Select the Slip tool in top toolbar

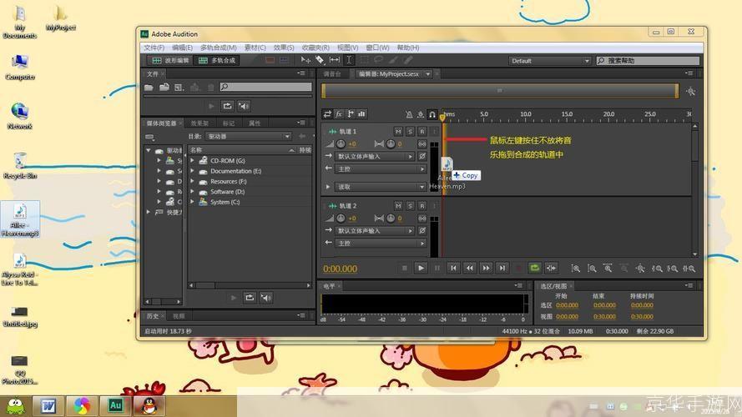tap(335, 60)
